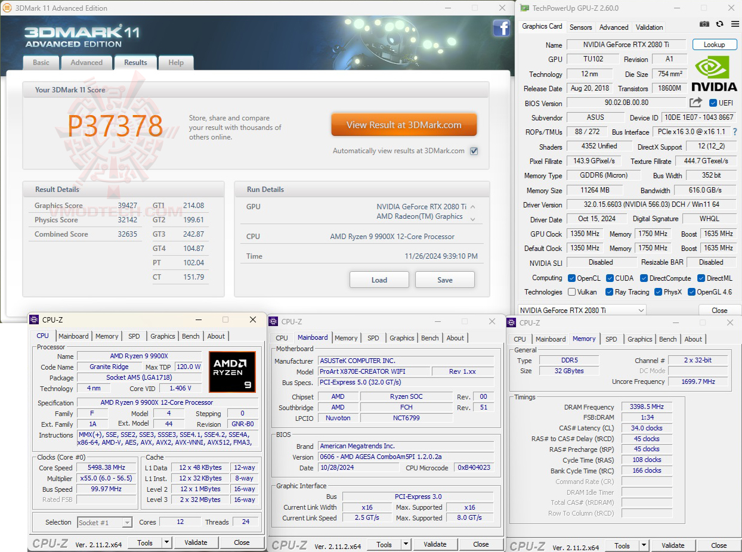The height and width of the screenshot is (552, 742).
Task: Click the AMD Ryzen 9 logo badge
Action: coord(232,371)
